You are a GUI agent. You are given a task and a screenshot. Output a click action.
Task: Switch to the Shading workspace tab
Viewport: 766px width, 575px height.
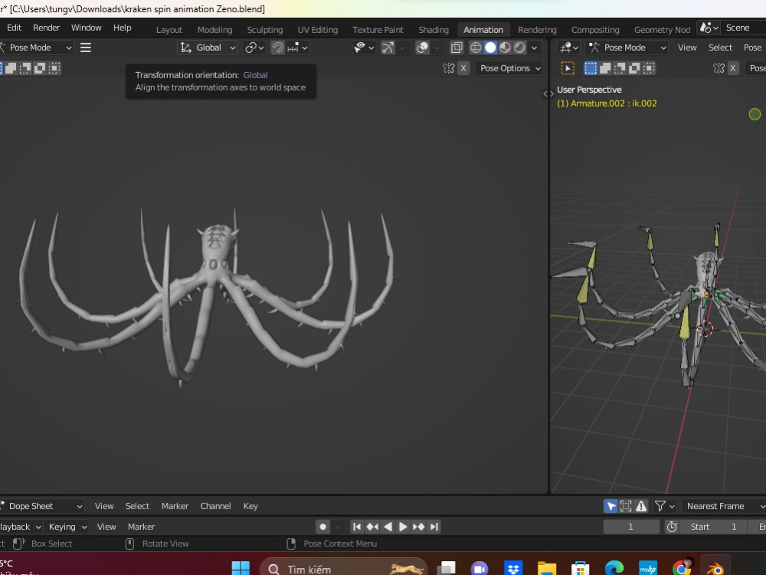434,30
